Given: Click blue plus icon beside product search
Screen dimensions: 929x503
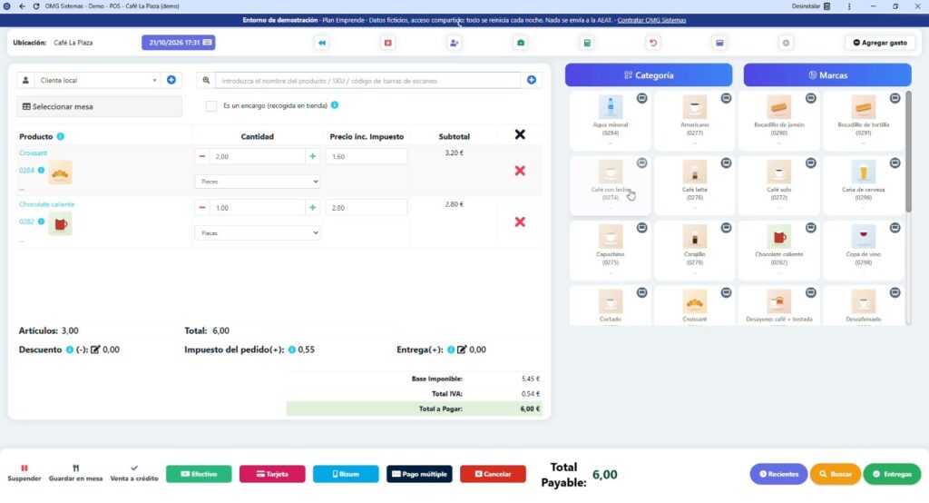Looking at the screenshot, I should click(x=532, y=80).
